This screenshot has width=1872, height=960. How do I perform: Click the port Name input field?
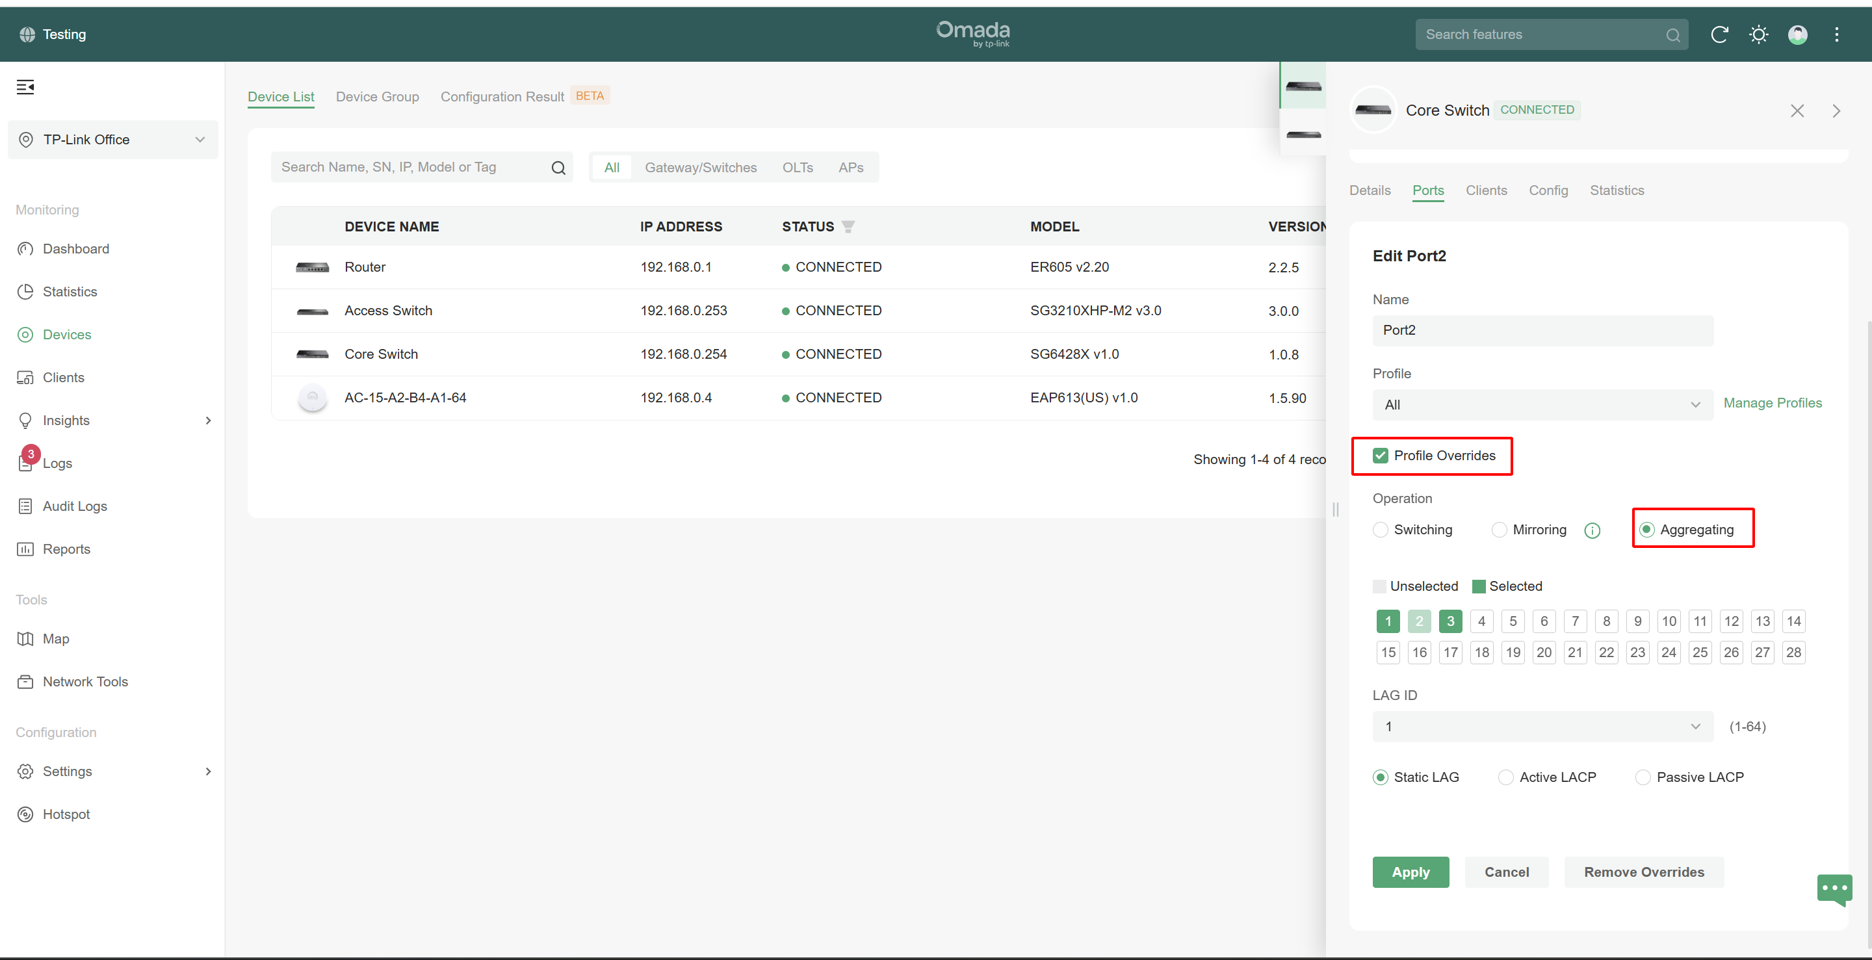click(1542, 331)
